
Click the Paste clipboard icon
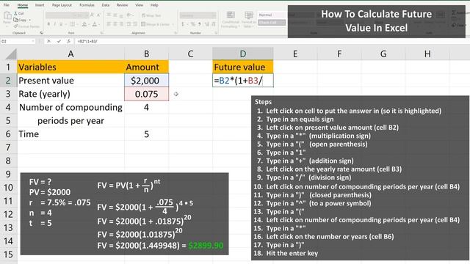coord(7,15)
